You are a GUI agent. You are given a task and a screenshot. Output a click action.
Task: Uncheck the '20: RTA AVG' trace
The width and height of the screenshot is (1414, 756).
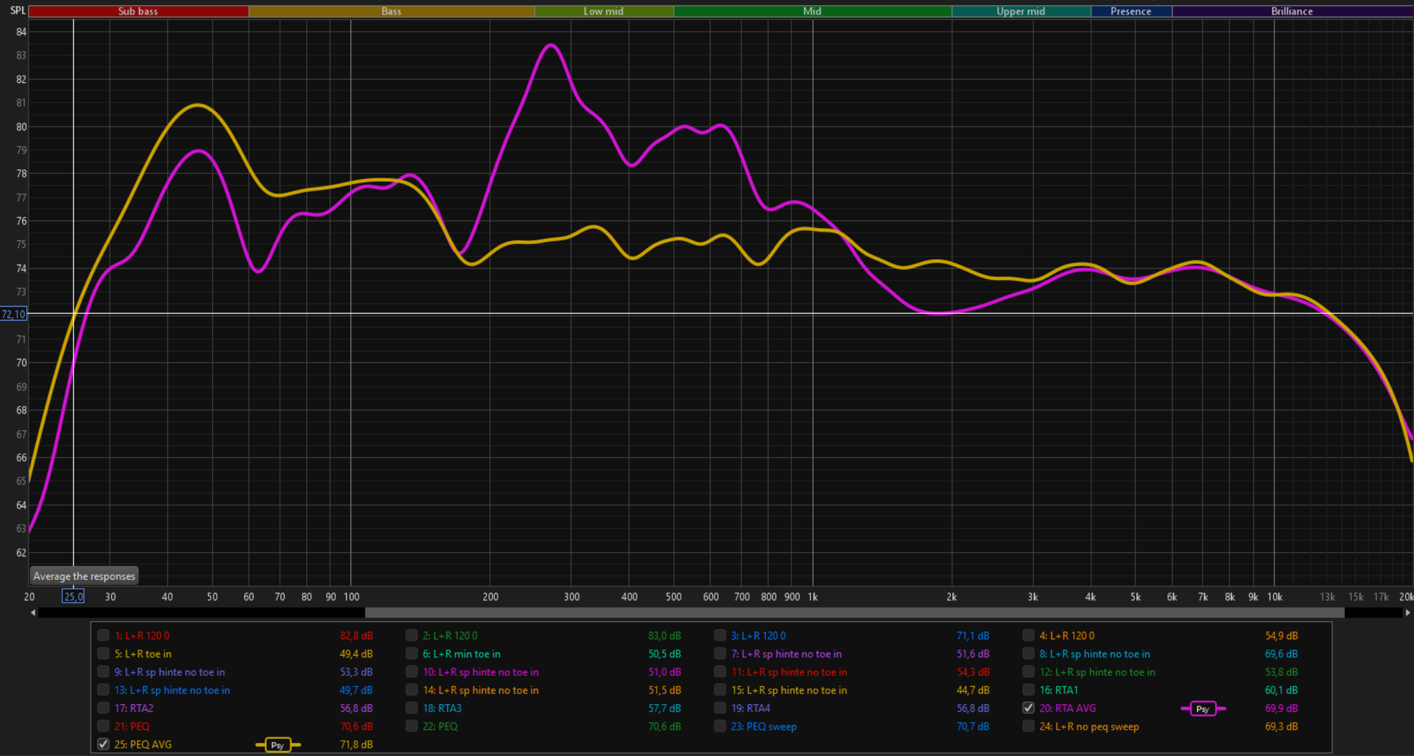[x=1028, y=708]
